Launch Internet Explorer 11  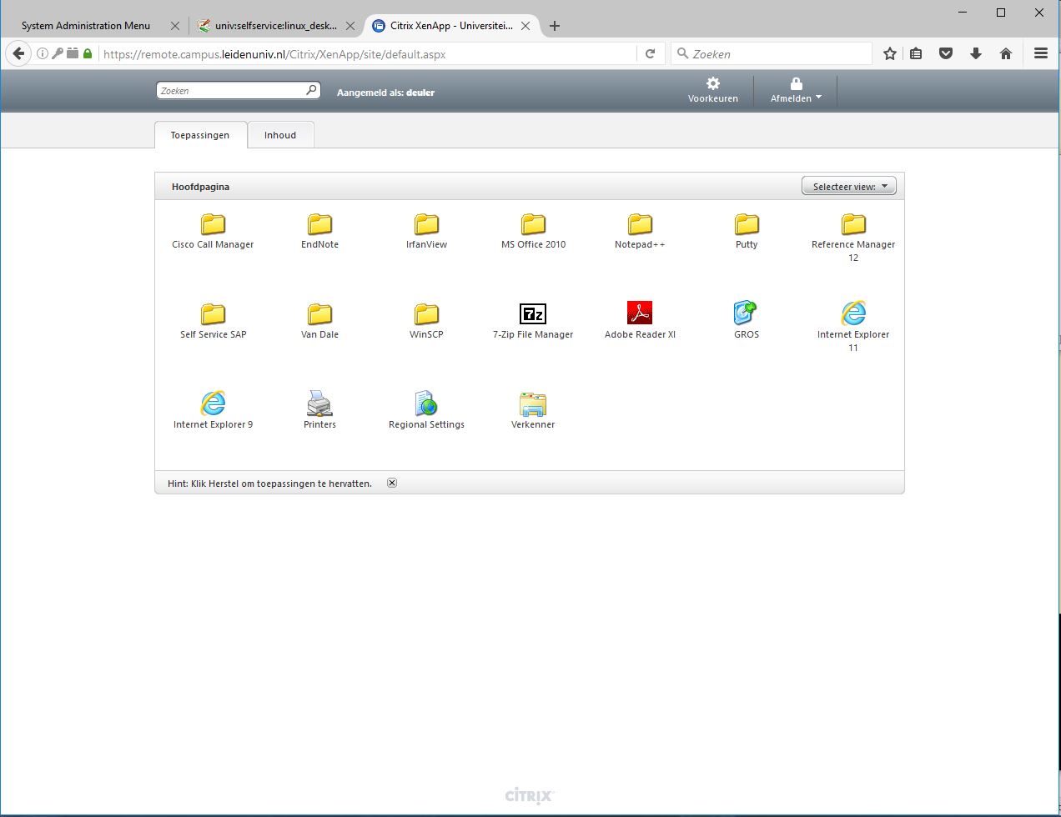852,314
